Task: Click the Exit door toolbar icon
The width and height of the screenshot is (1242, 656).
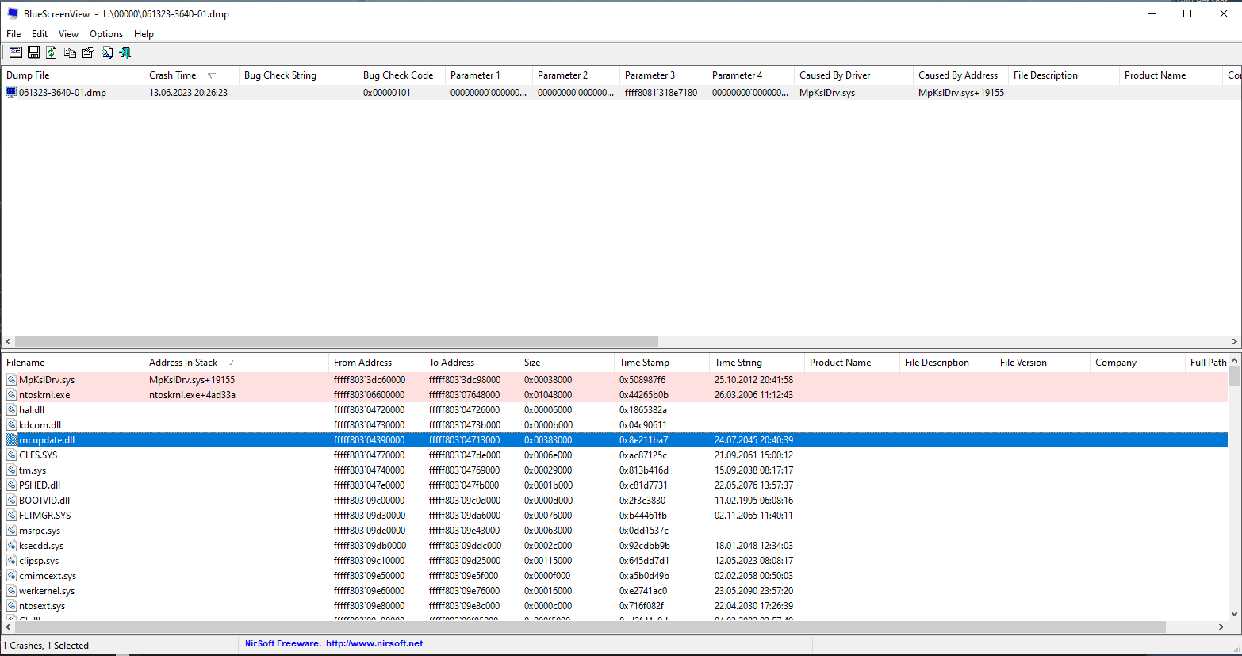Action: coord(125,52)
